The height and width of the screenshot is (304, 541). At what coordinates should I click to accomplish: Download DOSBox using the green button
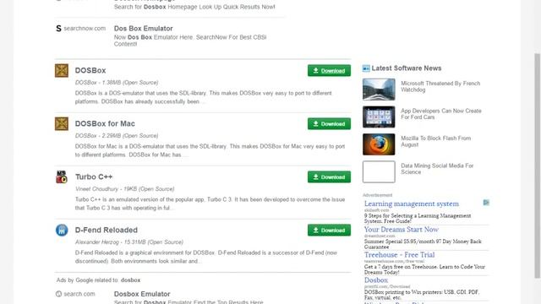click(x=329, y=71)
